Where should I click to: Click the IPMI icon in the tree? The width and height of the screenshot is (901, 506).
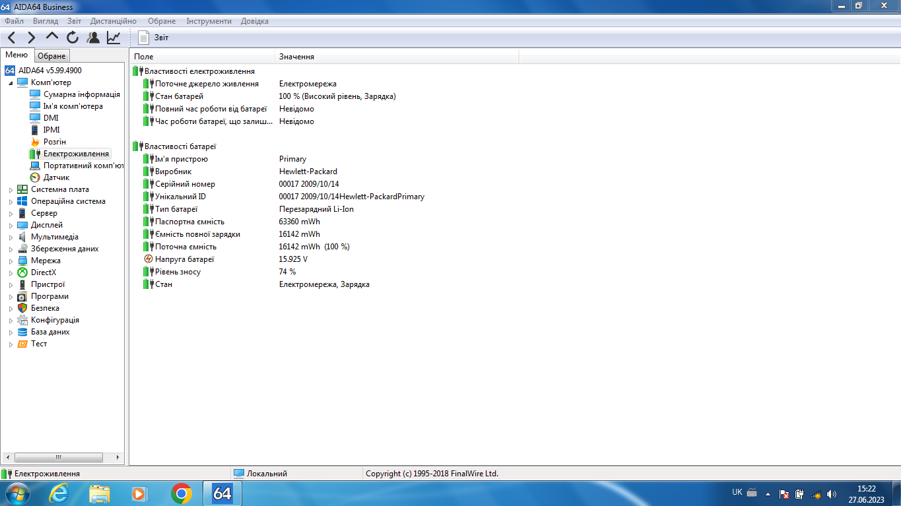point(36,130)
